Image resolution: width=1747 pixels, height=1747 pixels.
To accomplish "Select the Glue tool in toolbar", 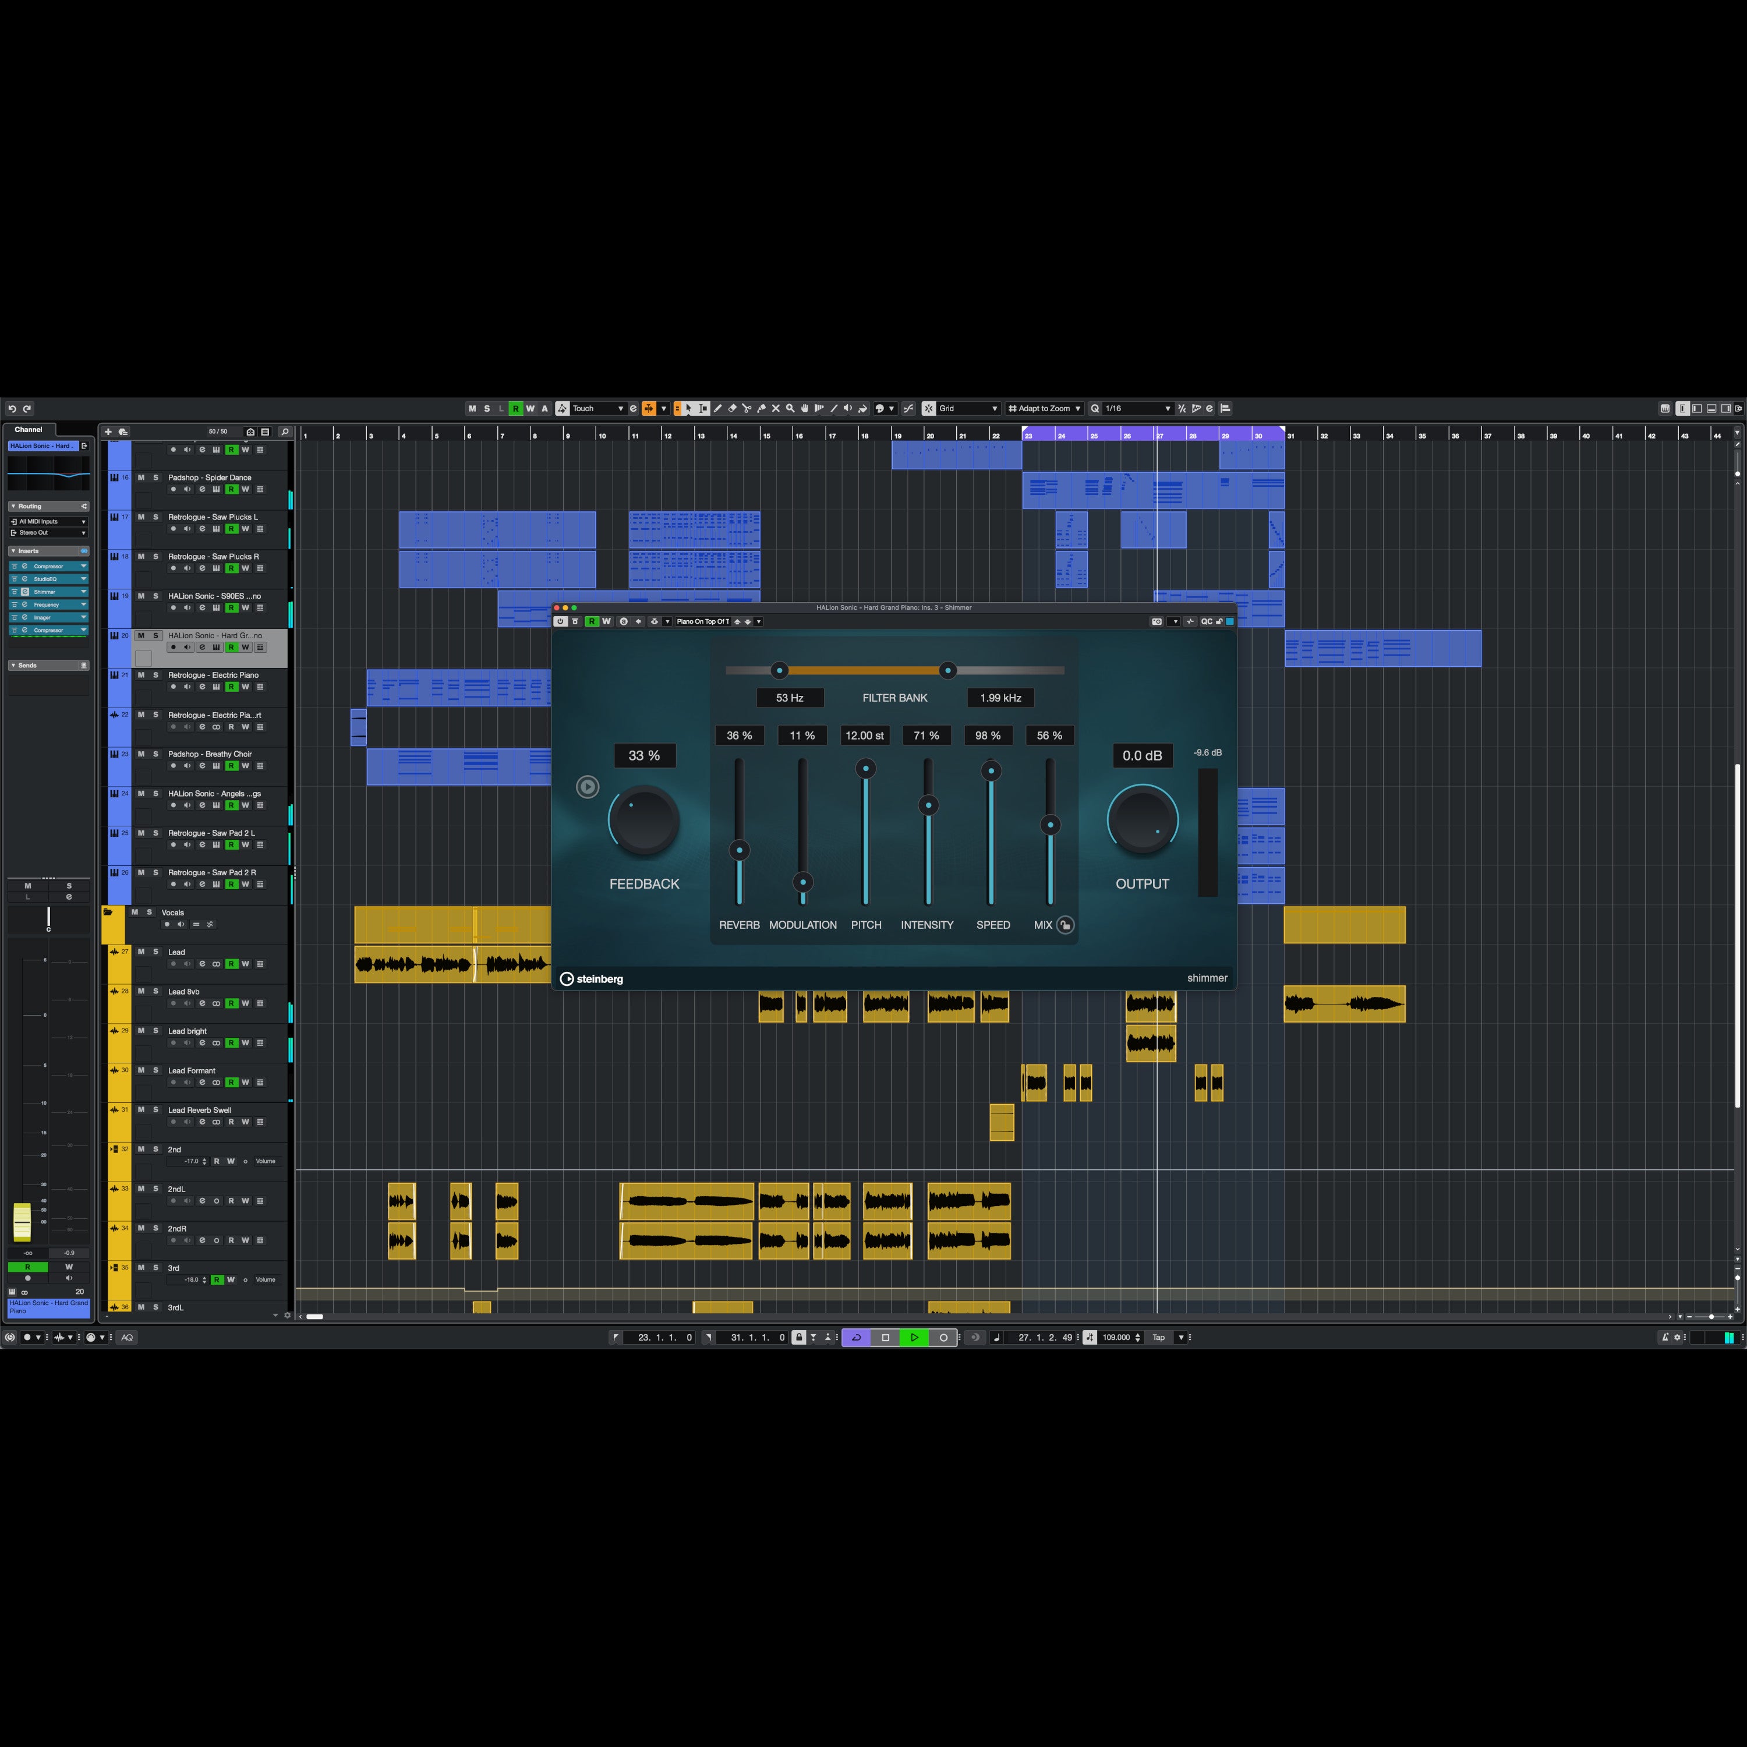I will [x=761, y=409].
